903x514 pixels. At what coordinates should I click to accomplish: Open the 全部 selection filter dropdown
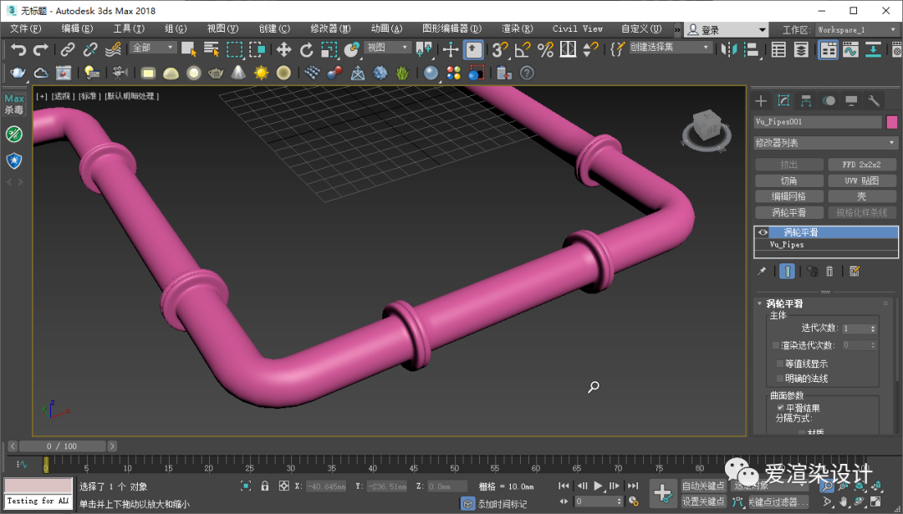coord(153,48)
